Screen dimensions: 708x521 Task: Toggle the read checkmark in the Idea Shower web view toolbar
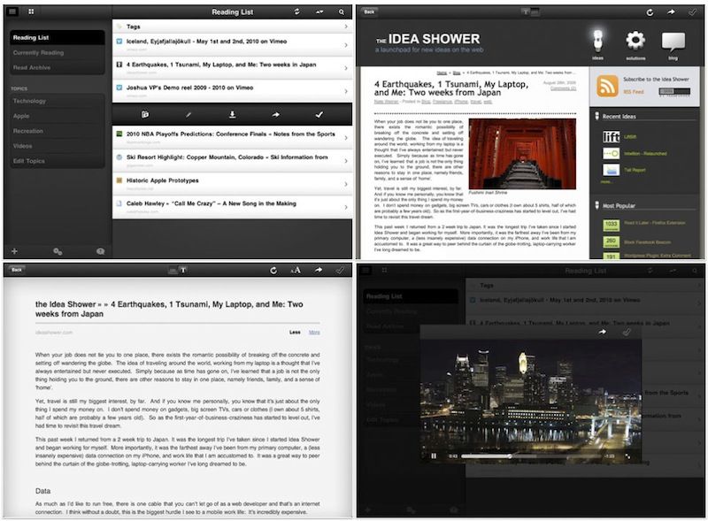coord(692,12)
